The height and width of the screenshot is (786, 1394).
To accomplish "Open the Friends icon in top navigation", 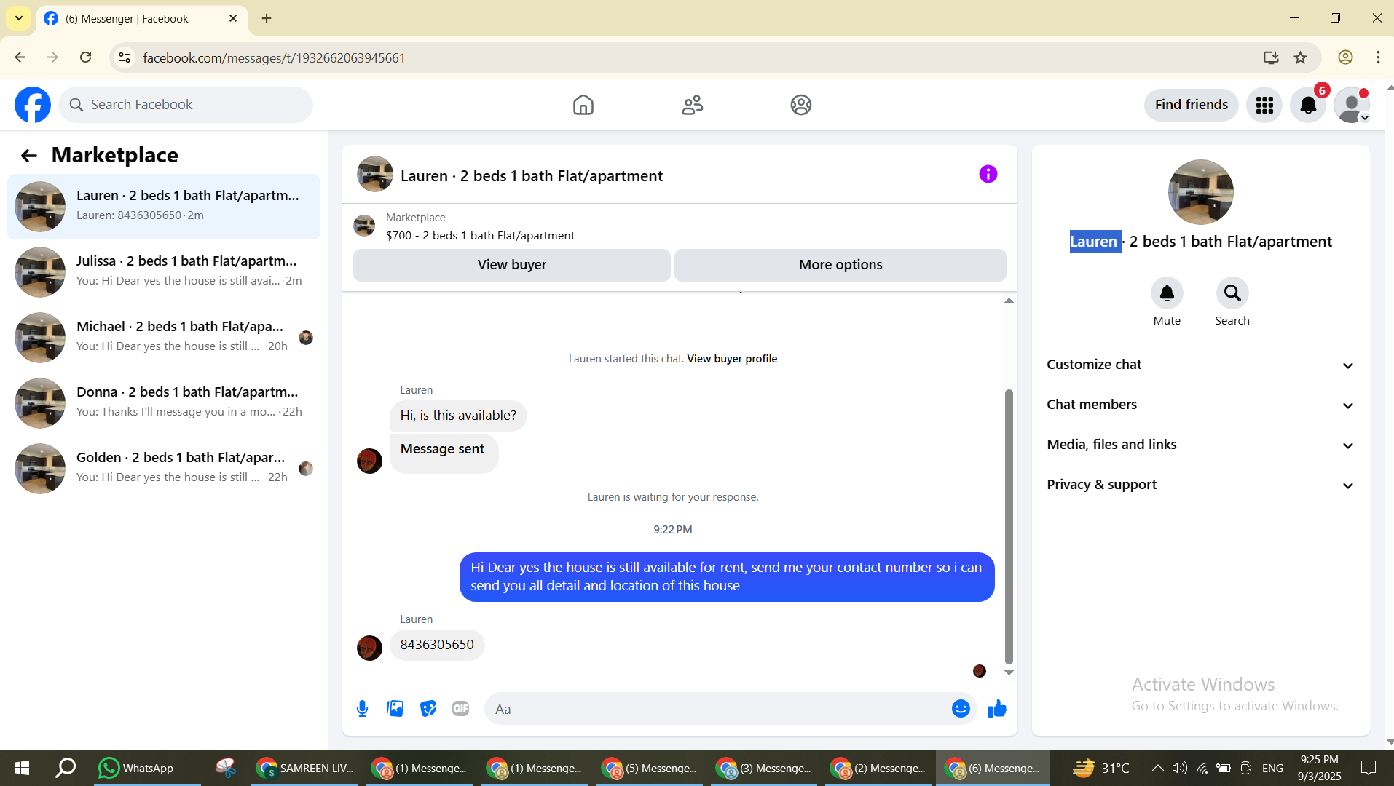I will tap(693, 105).
